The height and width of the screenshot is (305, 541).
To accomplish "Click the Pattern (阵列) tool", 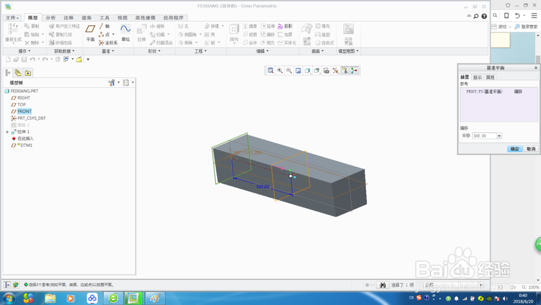I will point(234,34).
